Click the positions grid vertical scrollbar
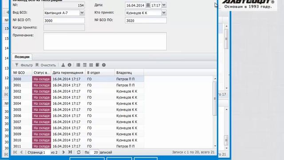 click(215, 99)
